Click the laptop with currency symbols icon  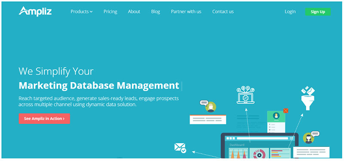[246, 95]
